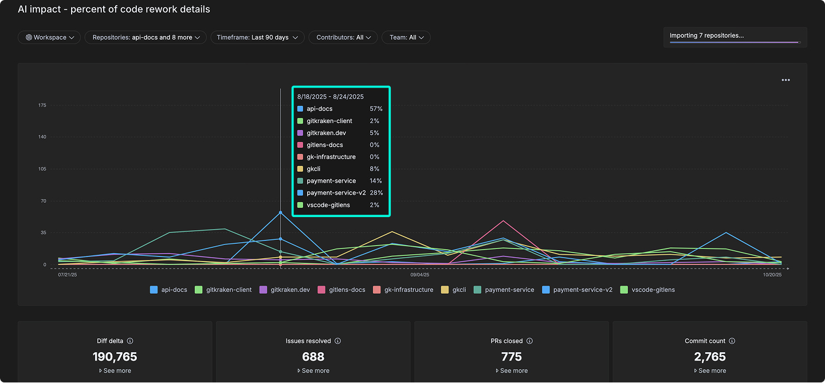Click the PRs closed info icon
Image resolution: width=825 pixels, height=383 pixels.
click(x=528, y=341)
